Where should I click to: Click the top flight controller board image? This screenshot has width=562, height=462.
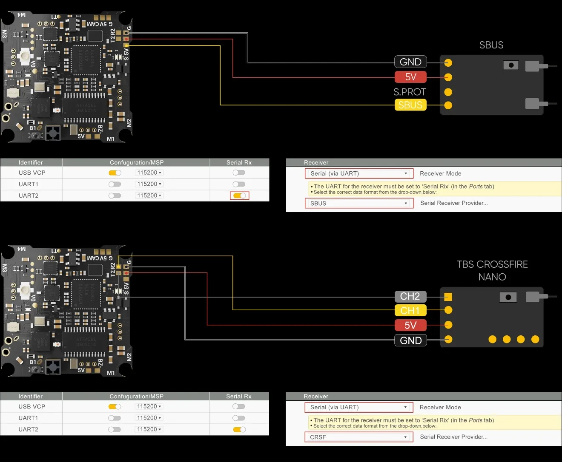67,77
